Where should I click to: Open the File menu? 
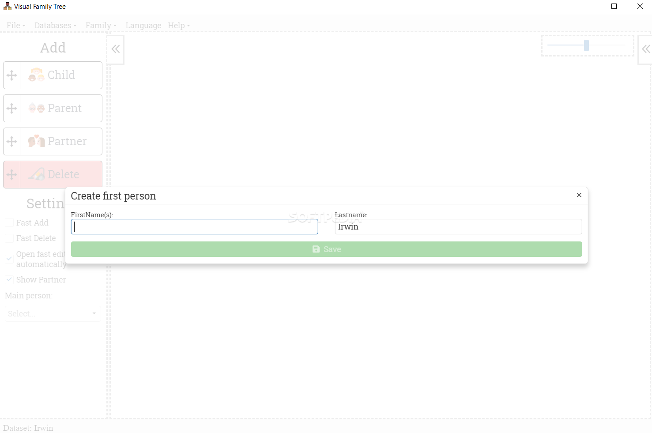tap(16, 26)
